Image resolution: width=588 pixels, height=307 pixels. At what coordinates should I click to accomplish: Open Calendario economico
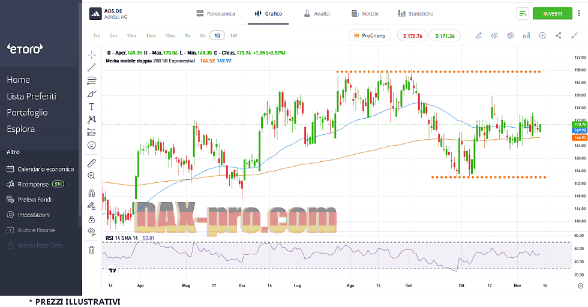point(40,169)
